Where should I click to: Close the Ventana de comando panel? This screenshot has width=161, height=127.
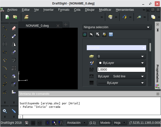(x=158, y=94)
